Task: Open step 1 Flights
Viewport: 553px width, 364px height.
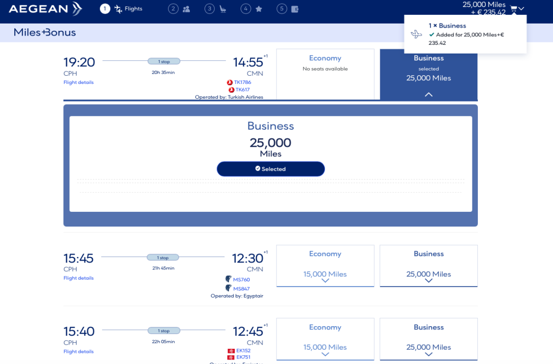Action: coord(122,9)
